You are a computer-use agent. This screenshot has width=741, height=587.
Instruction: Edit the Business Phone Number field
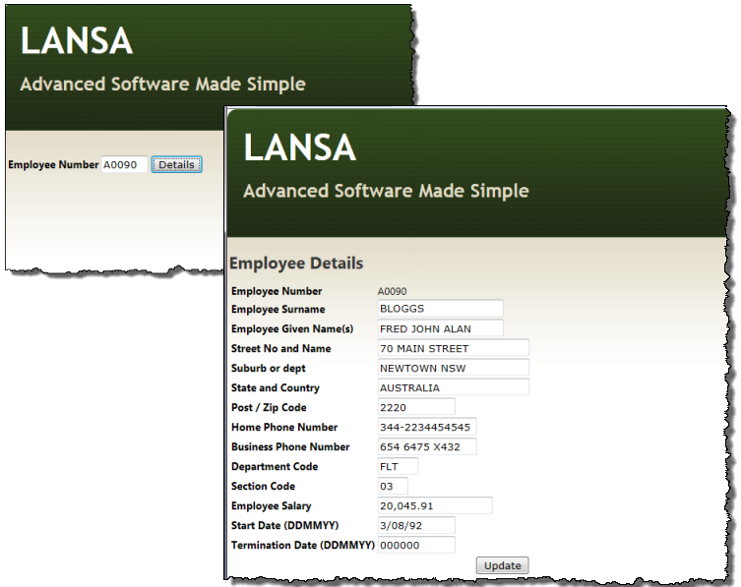[427, 446]
